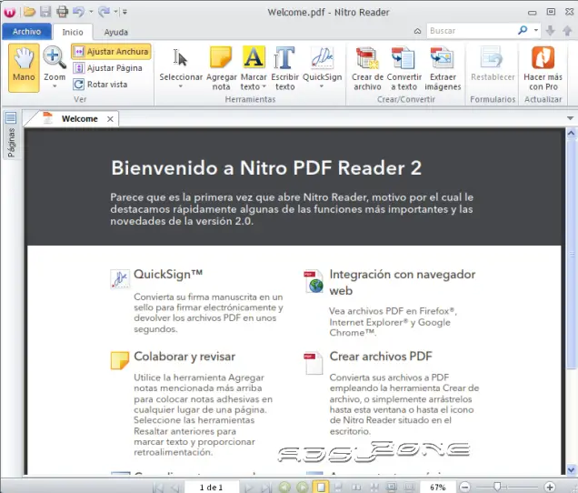The height and width of the screenshot is (493, 578).
Task: Click the 67% zoom percentage field
Action: pos(438,488)
